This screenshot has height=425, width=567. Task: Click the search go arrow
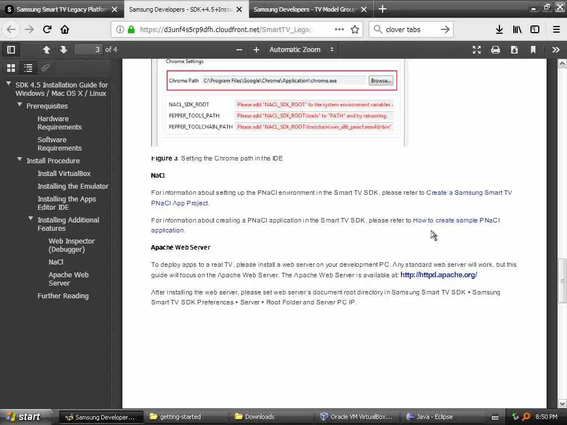point(445,29)
